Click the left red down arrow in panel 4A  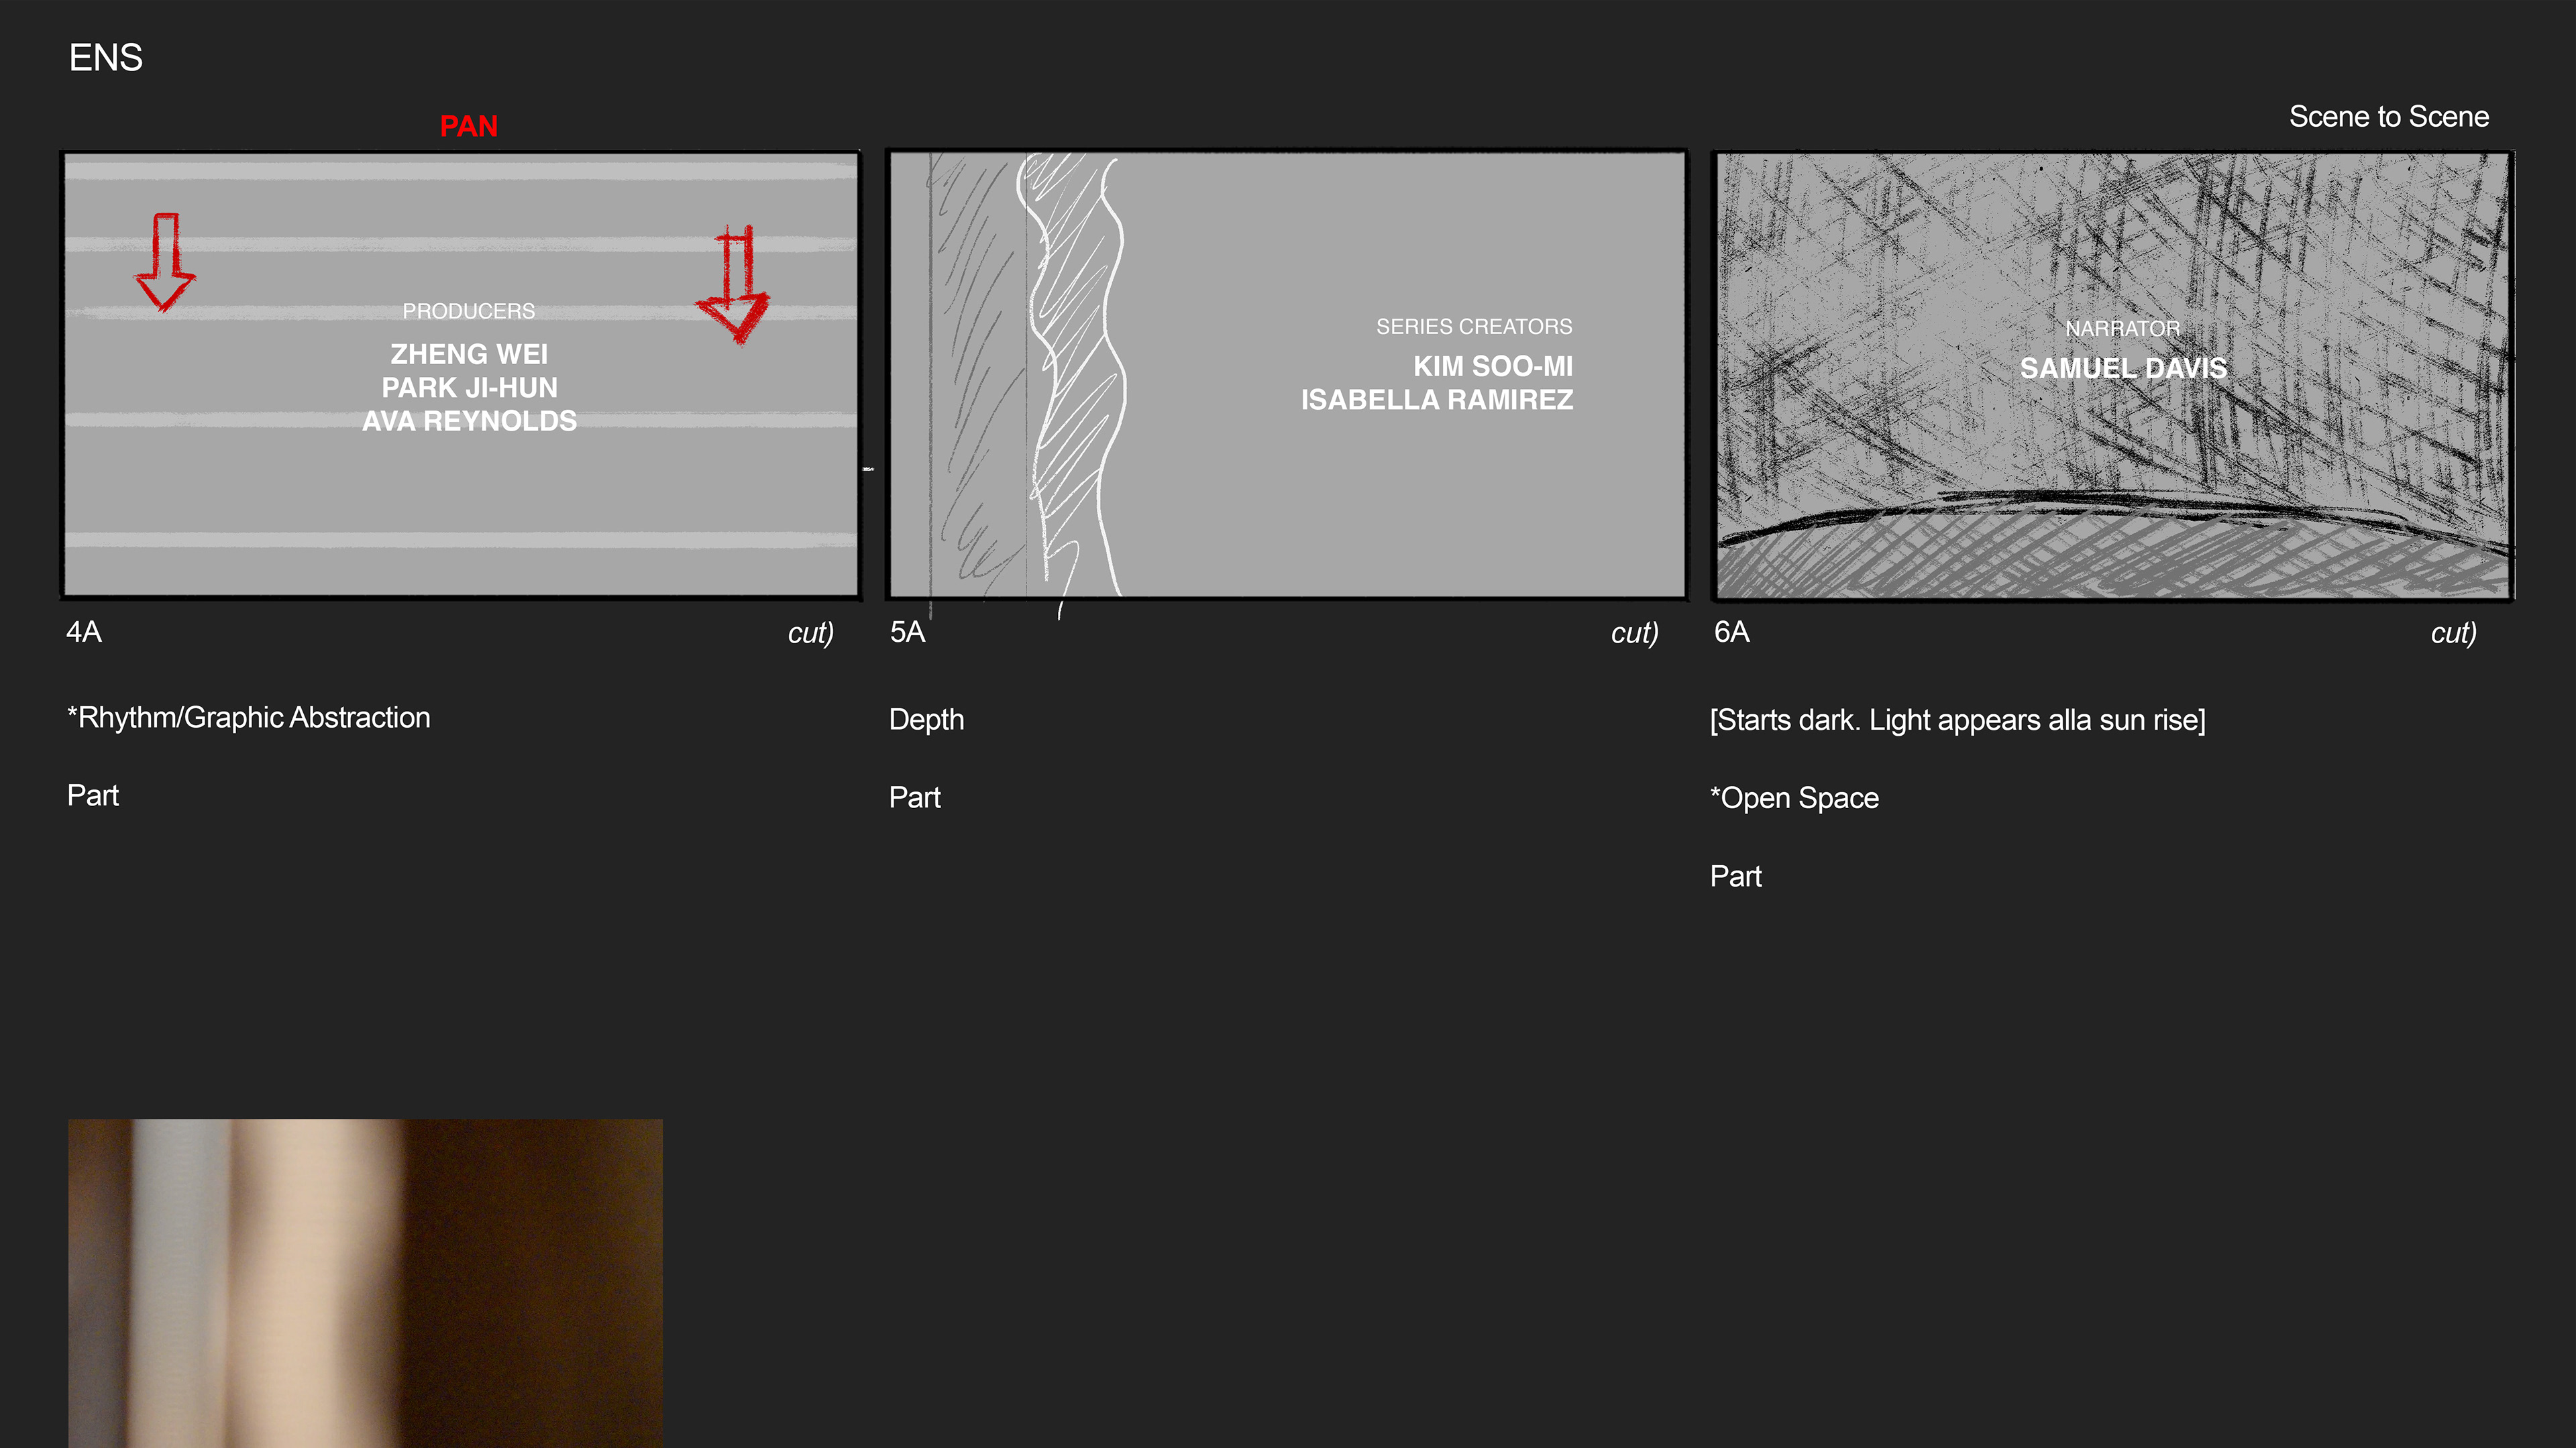click(165, 262)
